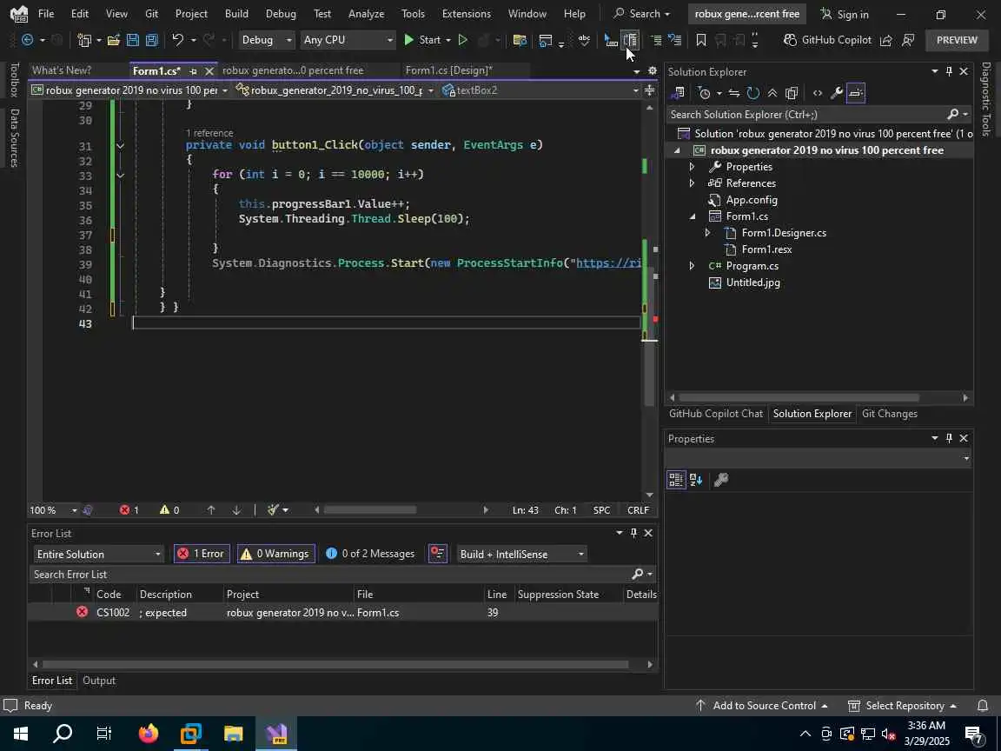Image resolution: width=1001 pixels, height=751 pixels.
Task: Toggle the error list filter clear icon
Action: (437, 554)
